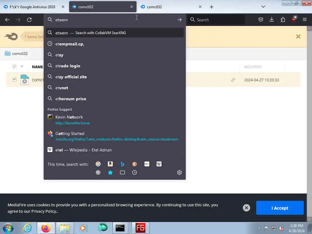
Task: Choose 'etwem — Search with CollabVM SearXNG'
Action: (115, 33)
